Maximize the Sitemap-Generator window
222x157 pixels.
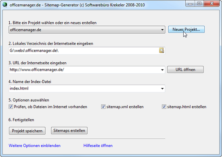point(199,4)
